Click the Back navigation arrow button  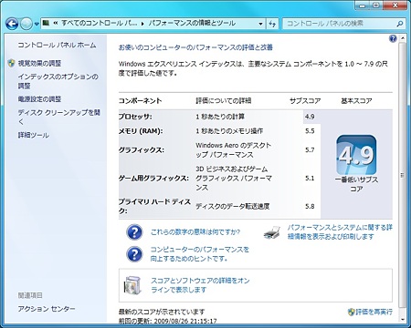click(x=12, y=24)
